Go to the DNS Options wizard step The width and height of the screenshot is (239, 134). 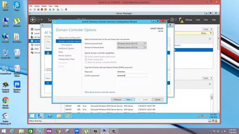66,45
